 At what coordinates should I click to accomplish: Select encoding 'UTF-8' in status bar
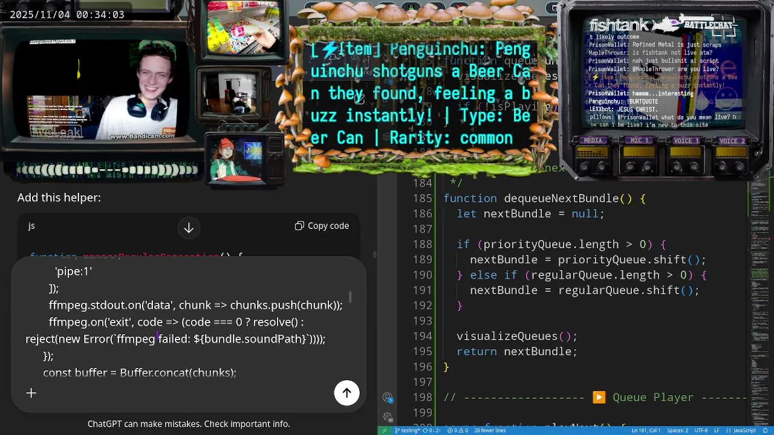click(701, 431)
